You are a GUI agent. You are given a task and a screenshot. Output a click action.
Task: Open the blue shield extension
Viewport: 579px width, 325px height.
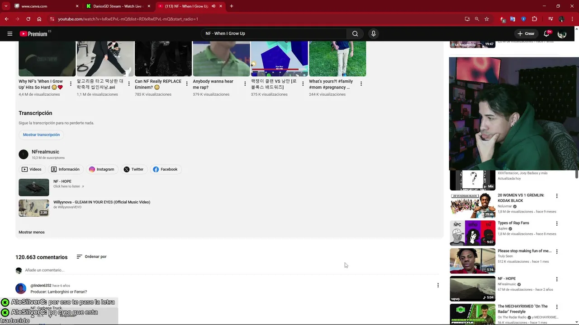click(x=523, y=19)
